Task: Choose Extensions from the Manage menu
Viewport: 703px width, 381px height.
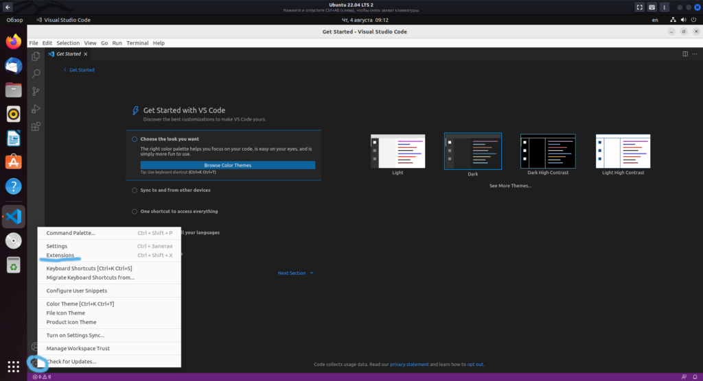Action: pos(60,256)
